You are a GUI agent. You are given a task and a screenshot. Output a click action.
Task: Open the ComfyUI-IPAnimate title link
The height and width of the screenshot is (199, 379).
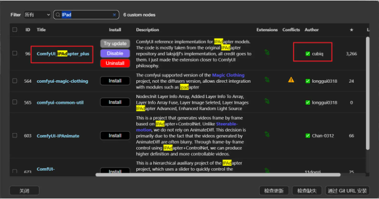[58, 136]
